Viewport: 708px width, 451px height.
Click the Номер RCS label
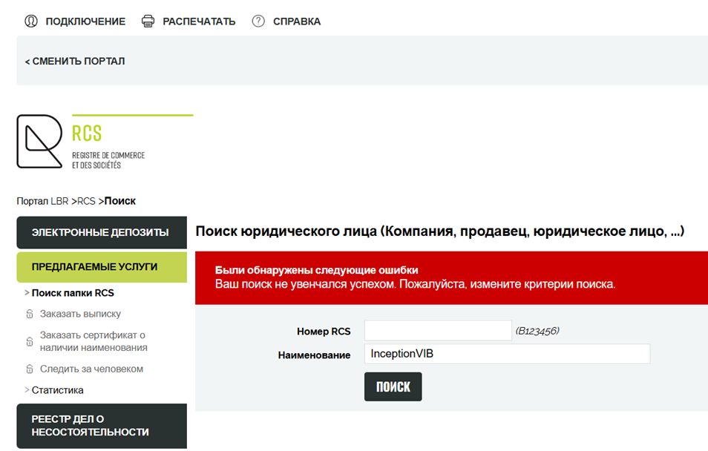coord(324,332)
